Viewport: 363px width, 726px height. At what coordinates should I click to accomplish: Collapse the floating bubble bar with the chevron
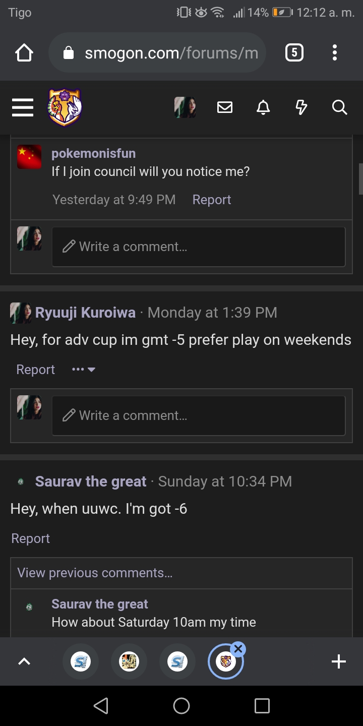click(x=24, y=661)
